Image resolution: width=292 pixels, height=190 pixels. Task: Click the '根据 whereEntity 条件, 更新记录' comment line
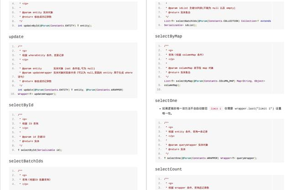(42, 55)
